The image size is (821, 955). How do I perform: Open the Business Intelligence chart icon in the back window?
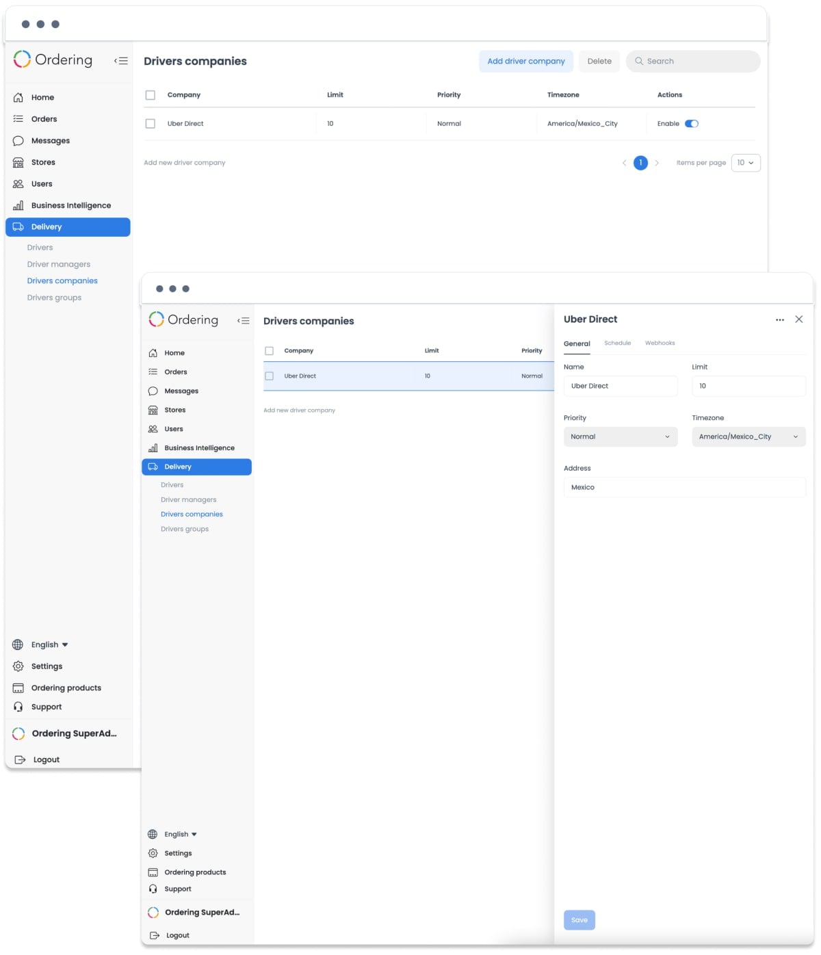click(x=18, y=205)
